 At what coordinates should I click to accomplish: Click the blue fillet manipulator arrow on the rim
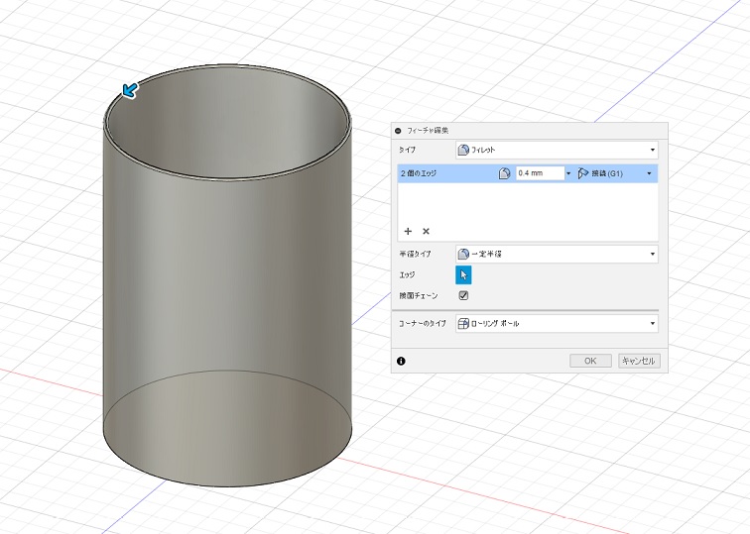click(x=130, y=90)
